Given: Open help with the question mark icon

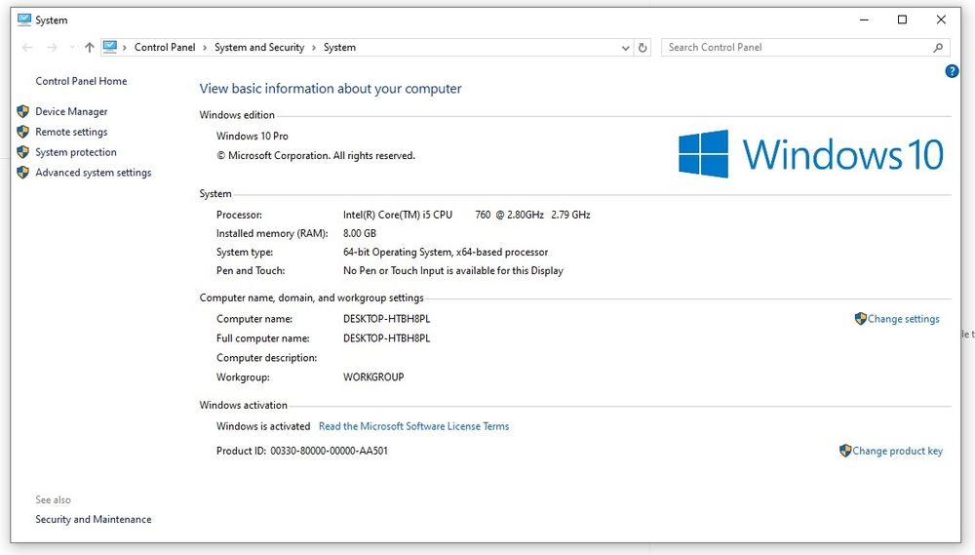Looking at the screenshot, I should pos(952,71).
